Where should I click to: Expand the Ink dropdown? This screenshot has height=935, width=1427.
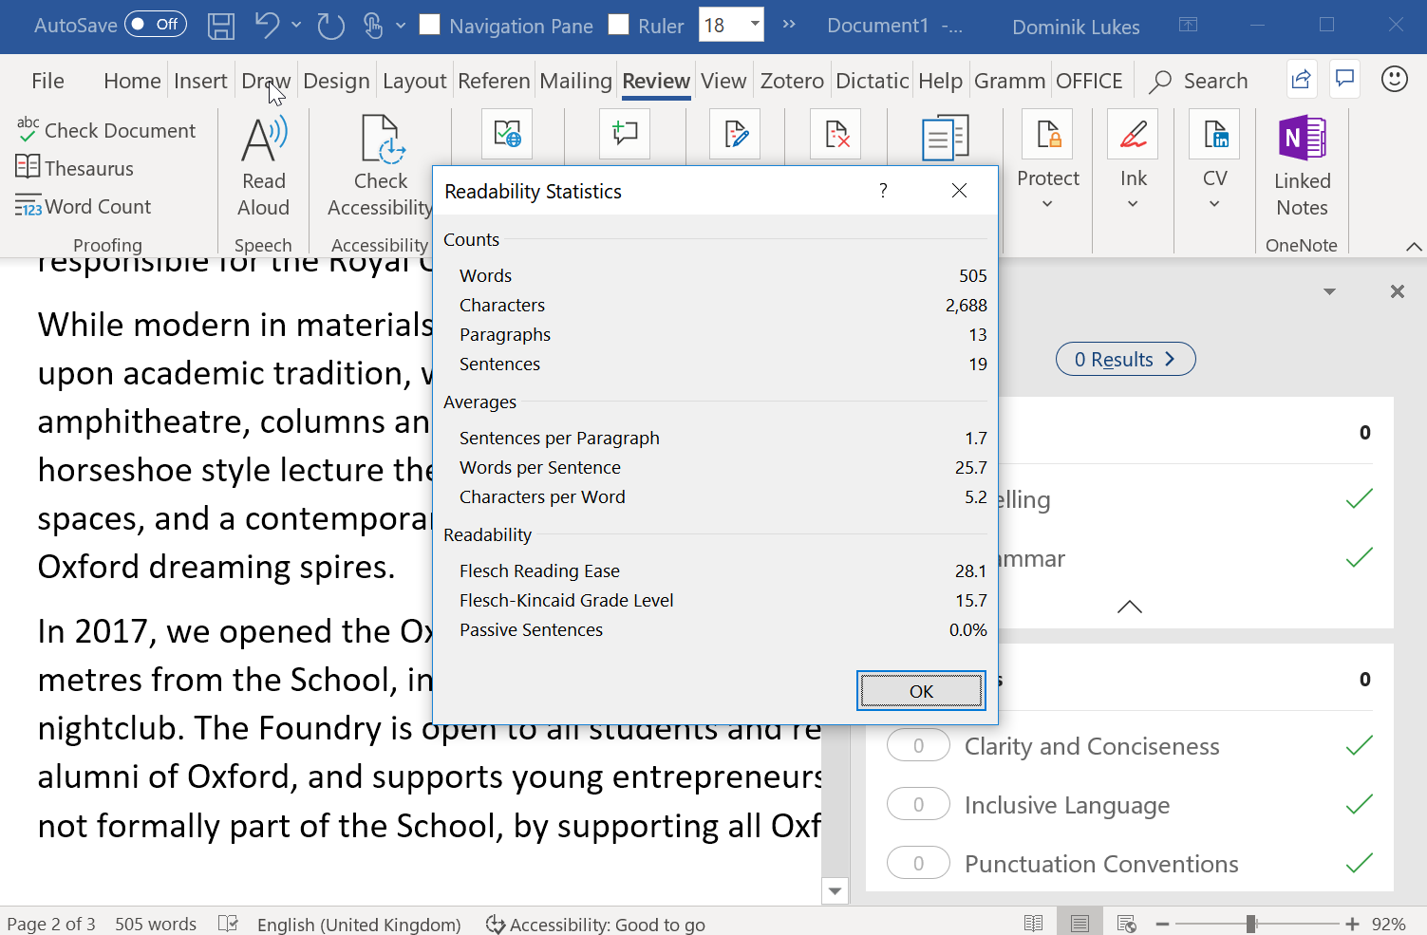1133,204
